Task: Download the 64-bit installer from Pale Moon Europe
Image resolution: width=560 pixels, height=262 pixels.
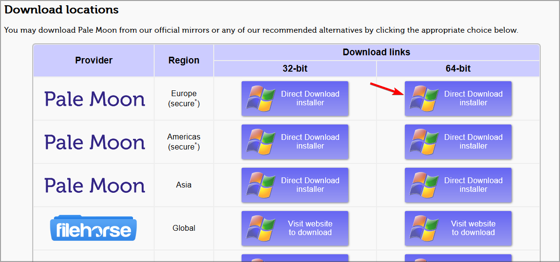Action: click(x=458, y=98)
